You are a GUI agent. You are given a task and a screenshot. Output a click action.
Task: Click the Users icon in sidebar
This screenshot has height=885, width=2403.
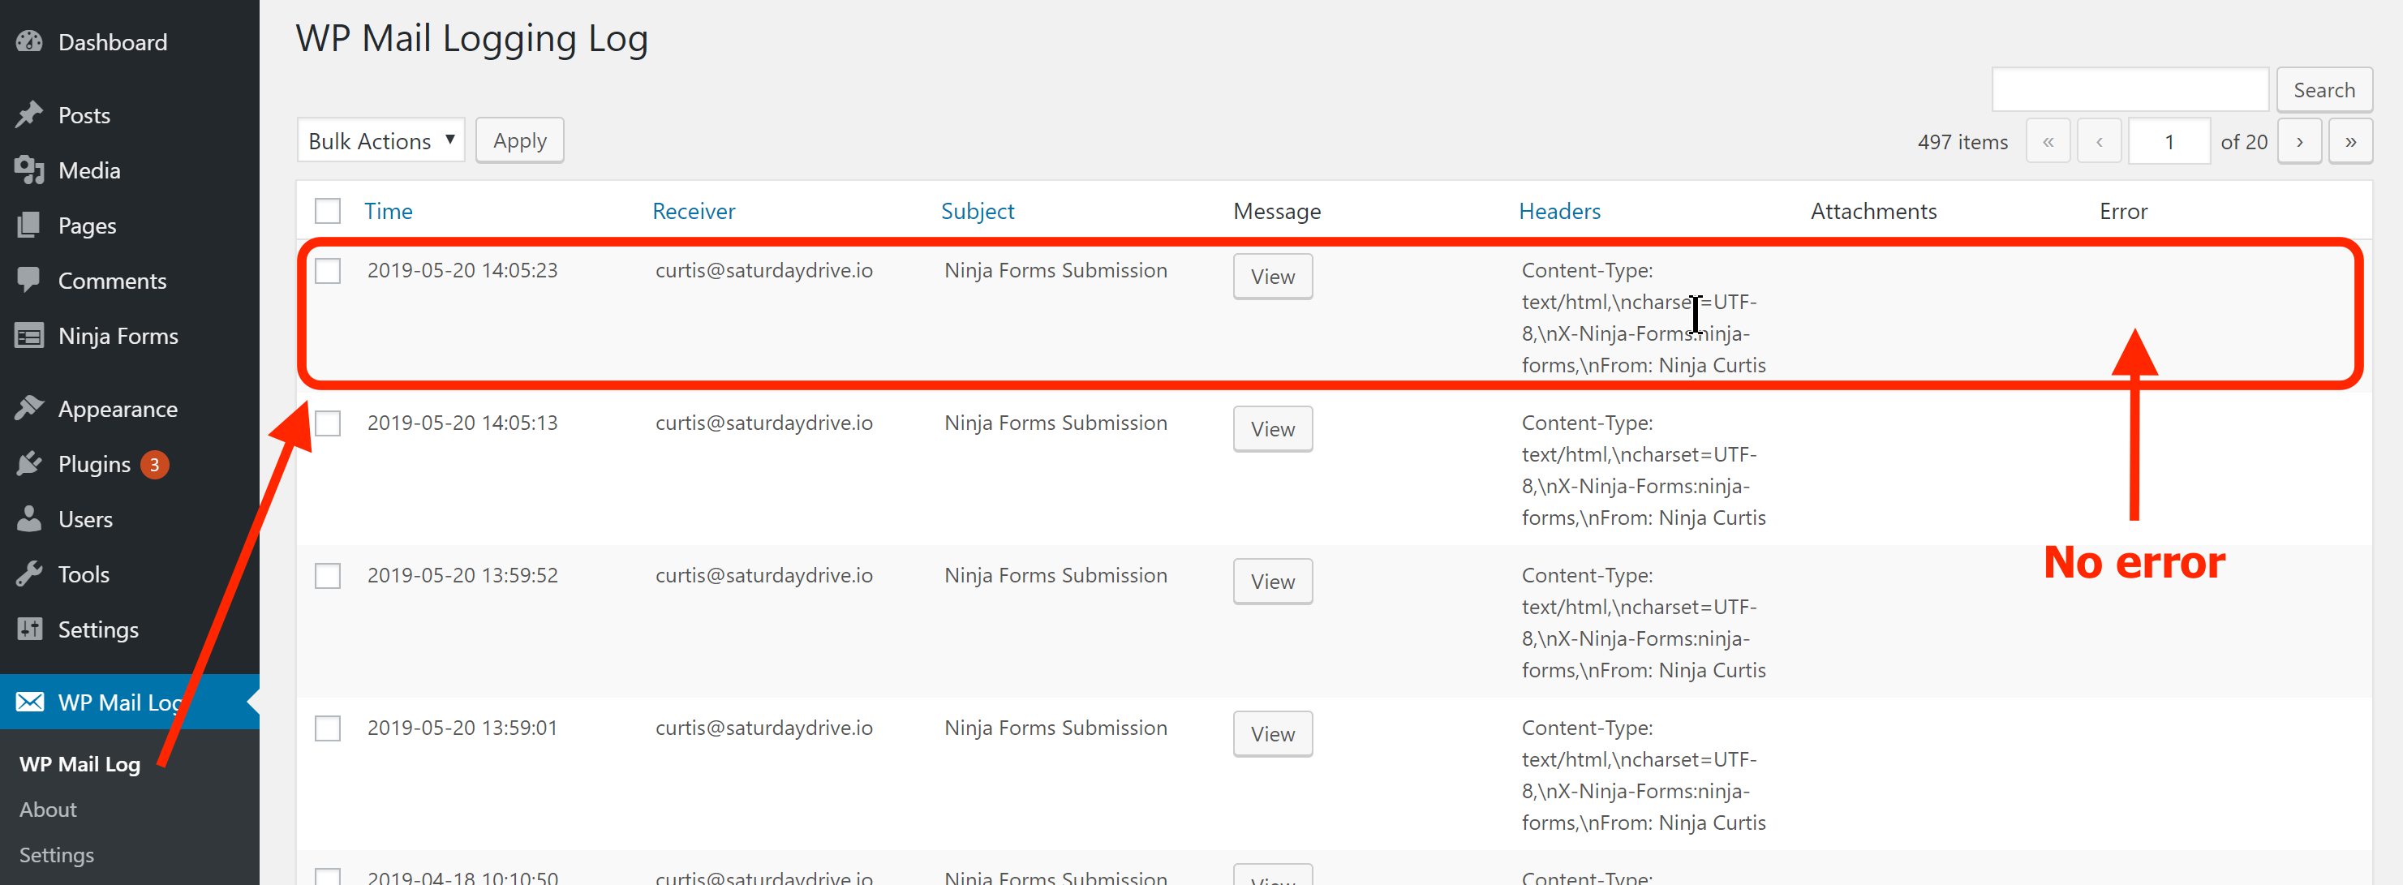pyautogui.click(x=29, y=518)
